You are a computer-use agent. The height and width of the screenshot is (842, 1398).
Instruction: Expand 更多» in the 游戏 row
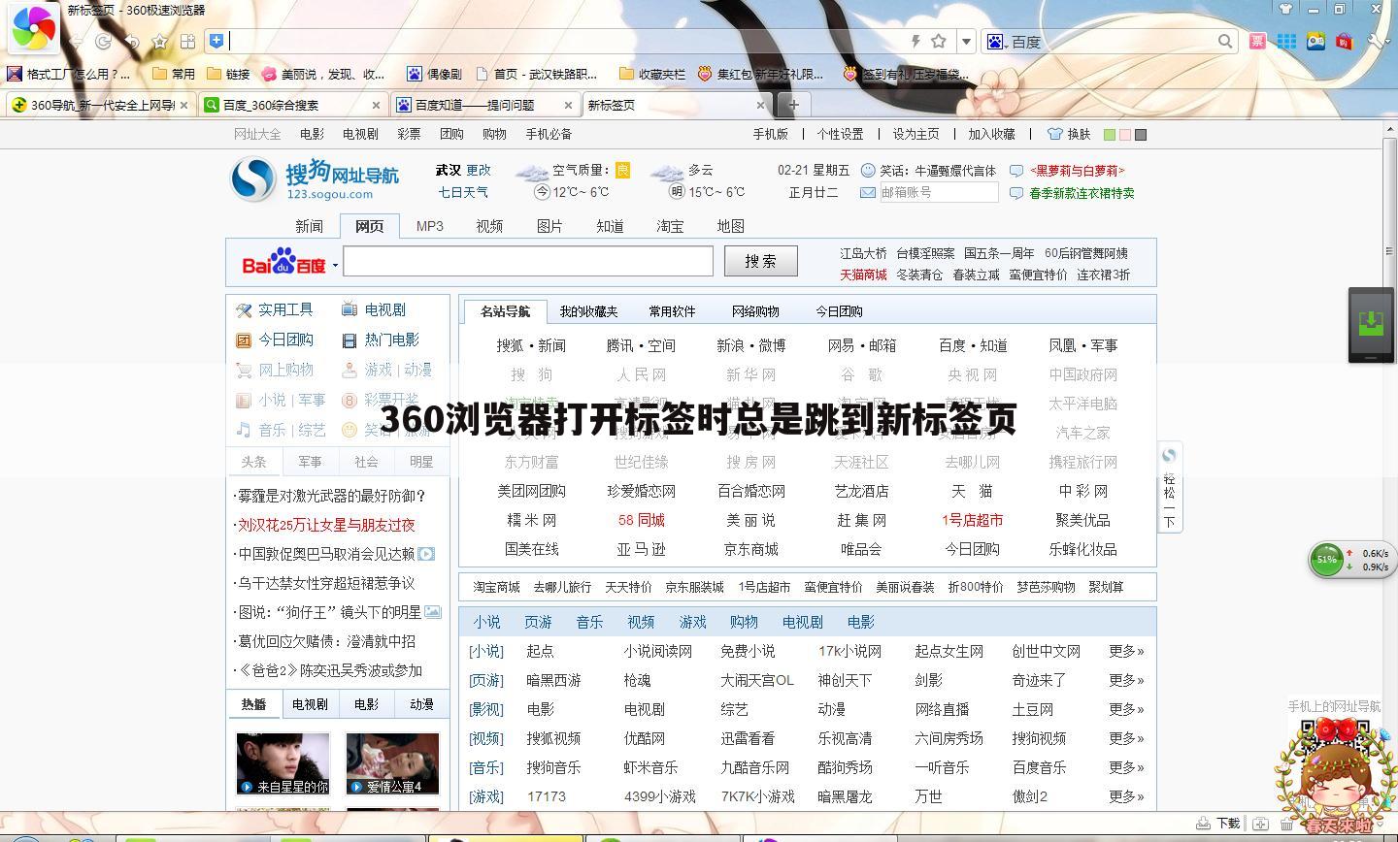pyautogui.click(x=1126, y=796)
